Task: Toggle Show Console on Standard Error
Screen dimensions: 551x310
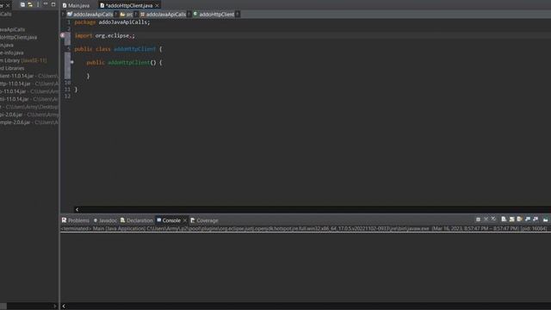Action: coord(536,220)
